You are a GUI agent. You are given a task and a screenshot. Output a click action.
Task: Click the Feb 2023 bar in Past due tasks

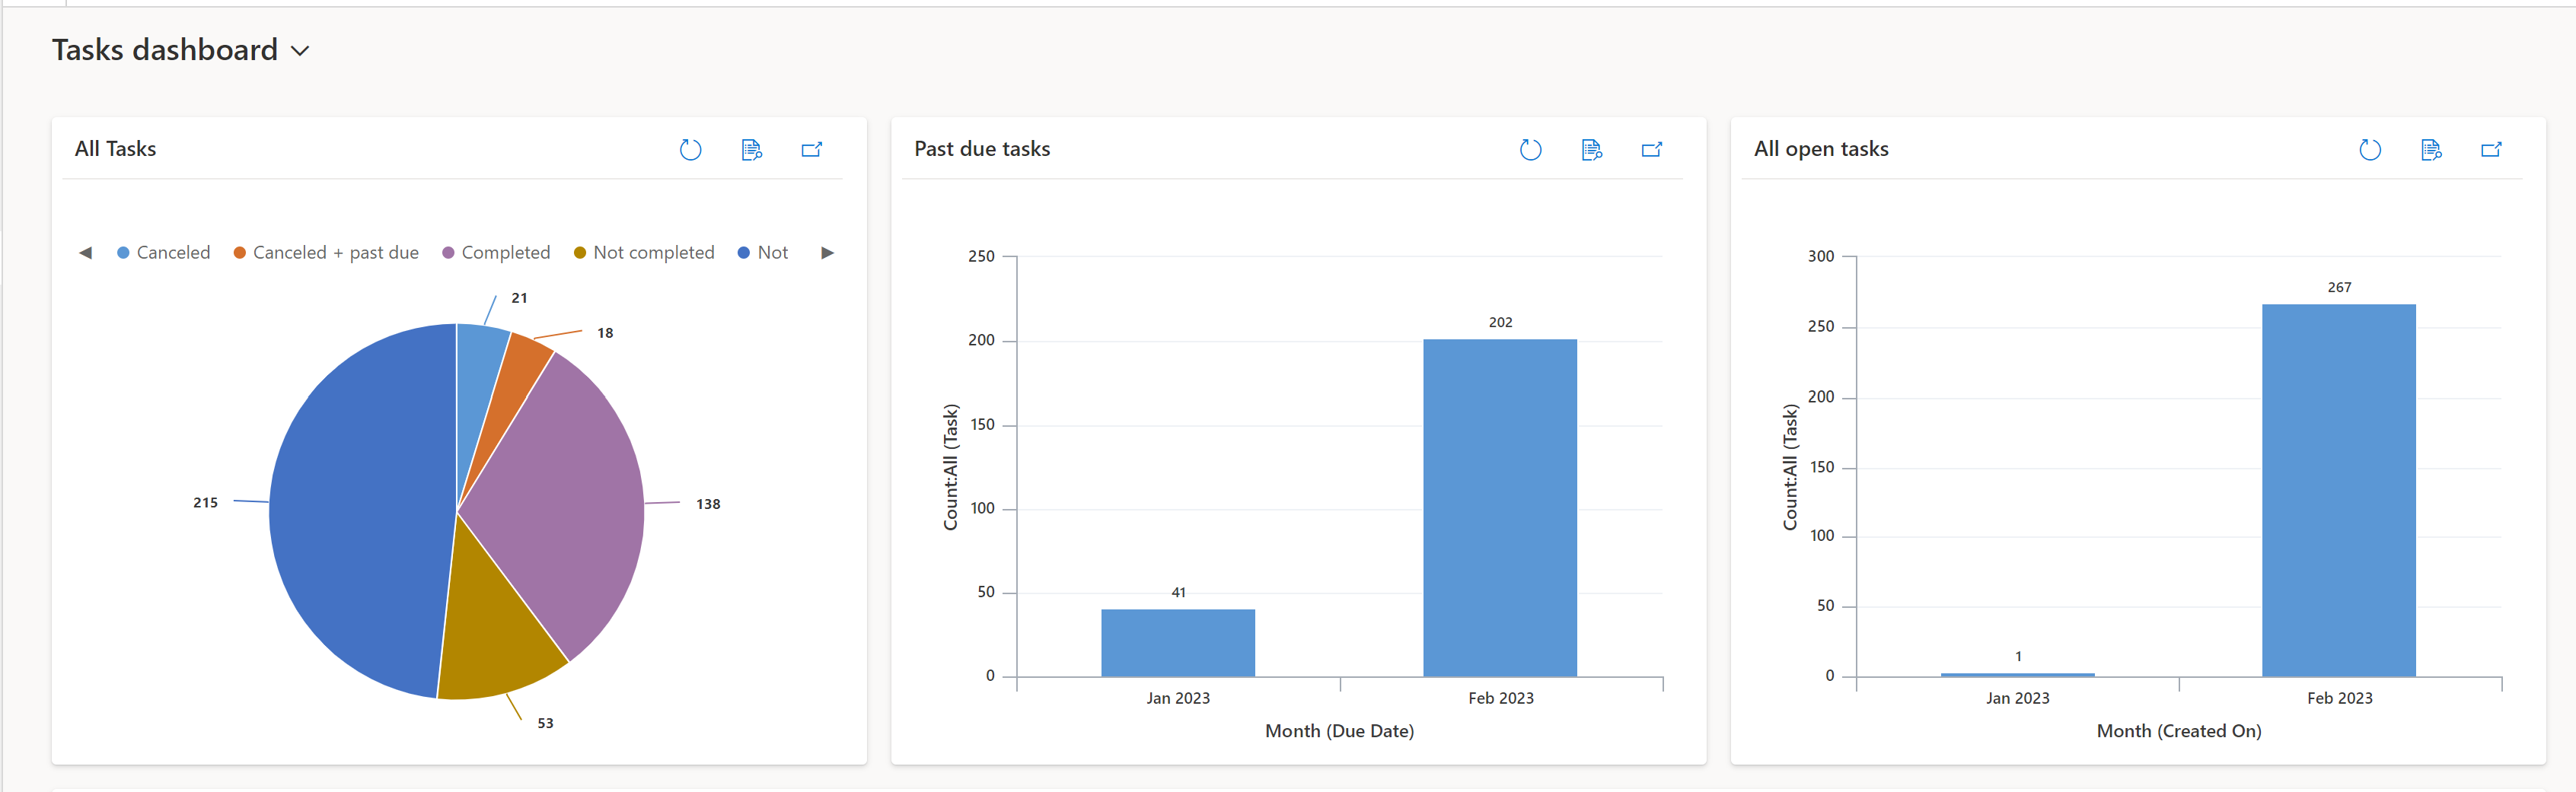1500,508
